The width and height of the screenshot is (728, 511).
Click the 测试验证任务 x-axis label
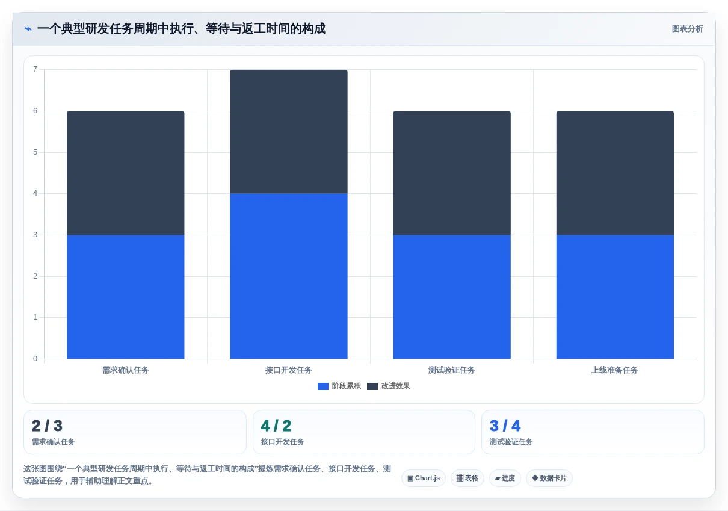[452, 370]
